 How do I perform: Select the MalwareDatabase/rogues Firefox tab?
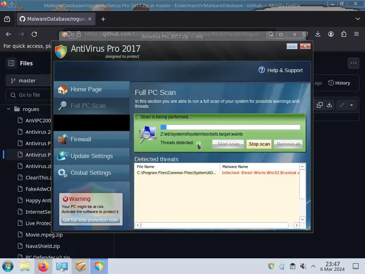56,19
